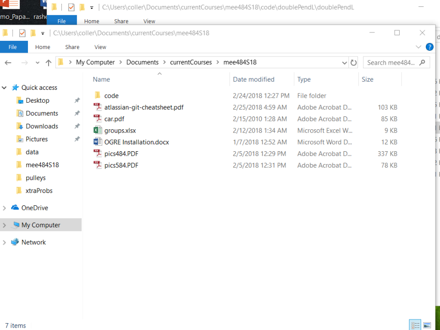Open the Home ribbon tab
The image size is (440, 330).
43,47
